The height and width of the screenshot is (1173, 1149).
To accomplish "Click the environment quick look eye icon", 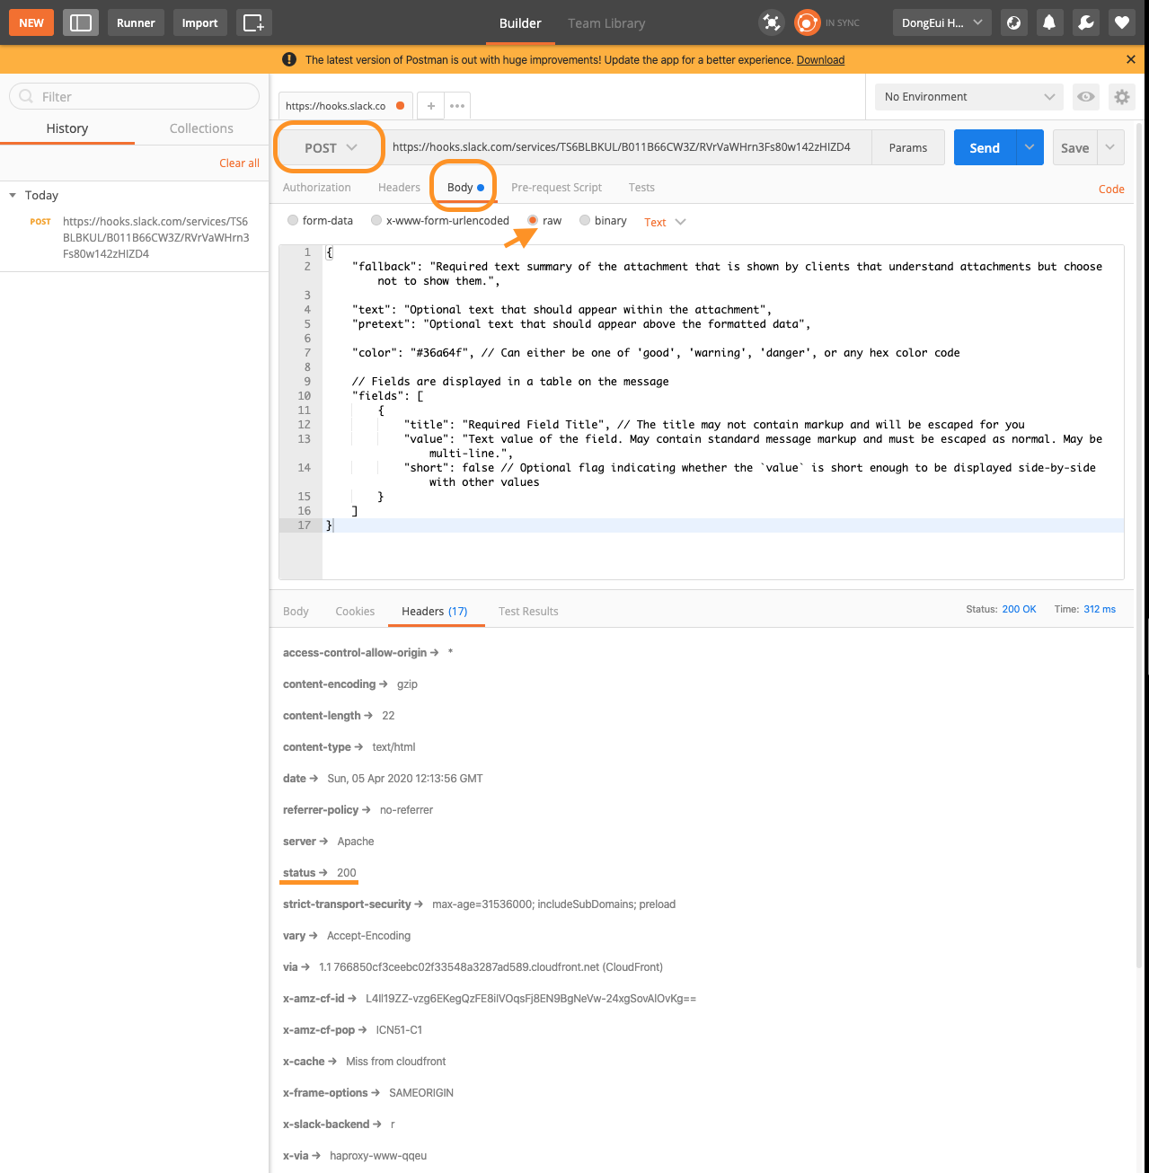I will point(1086,97).
